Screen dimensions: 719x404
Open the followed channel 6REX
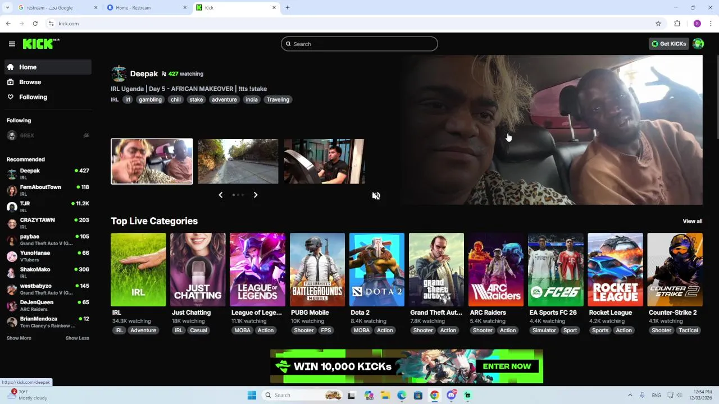click(x=48, y=135)
